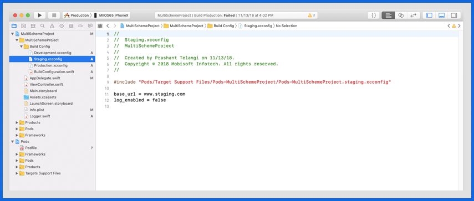Select the Project navigator tab
This screenshot has width=474, height=201.
14,26
